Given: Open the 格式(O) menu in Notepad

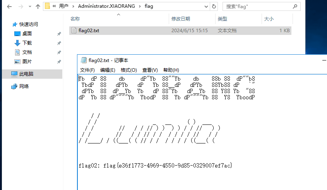Looking at the screenshot, I should point(129,70).
